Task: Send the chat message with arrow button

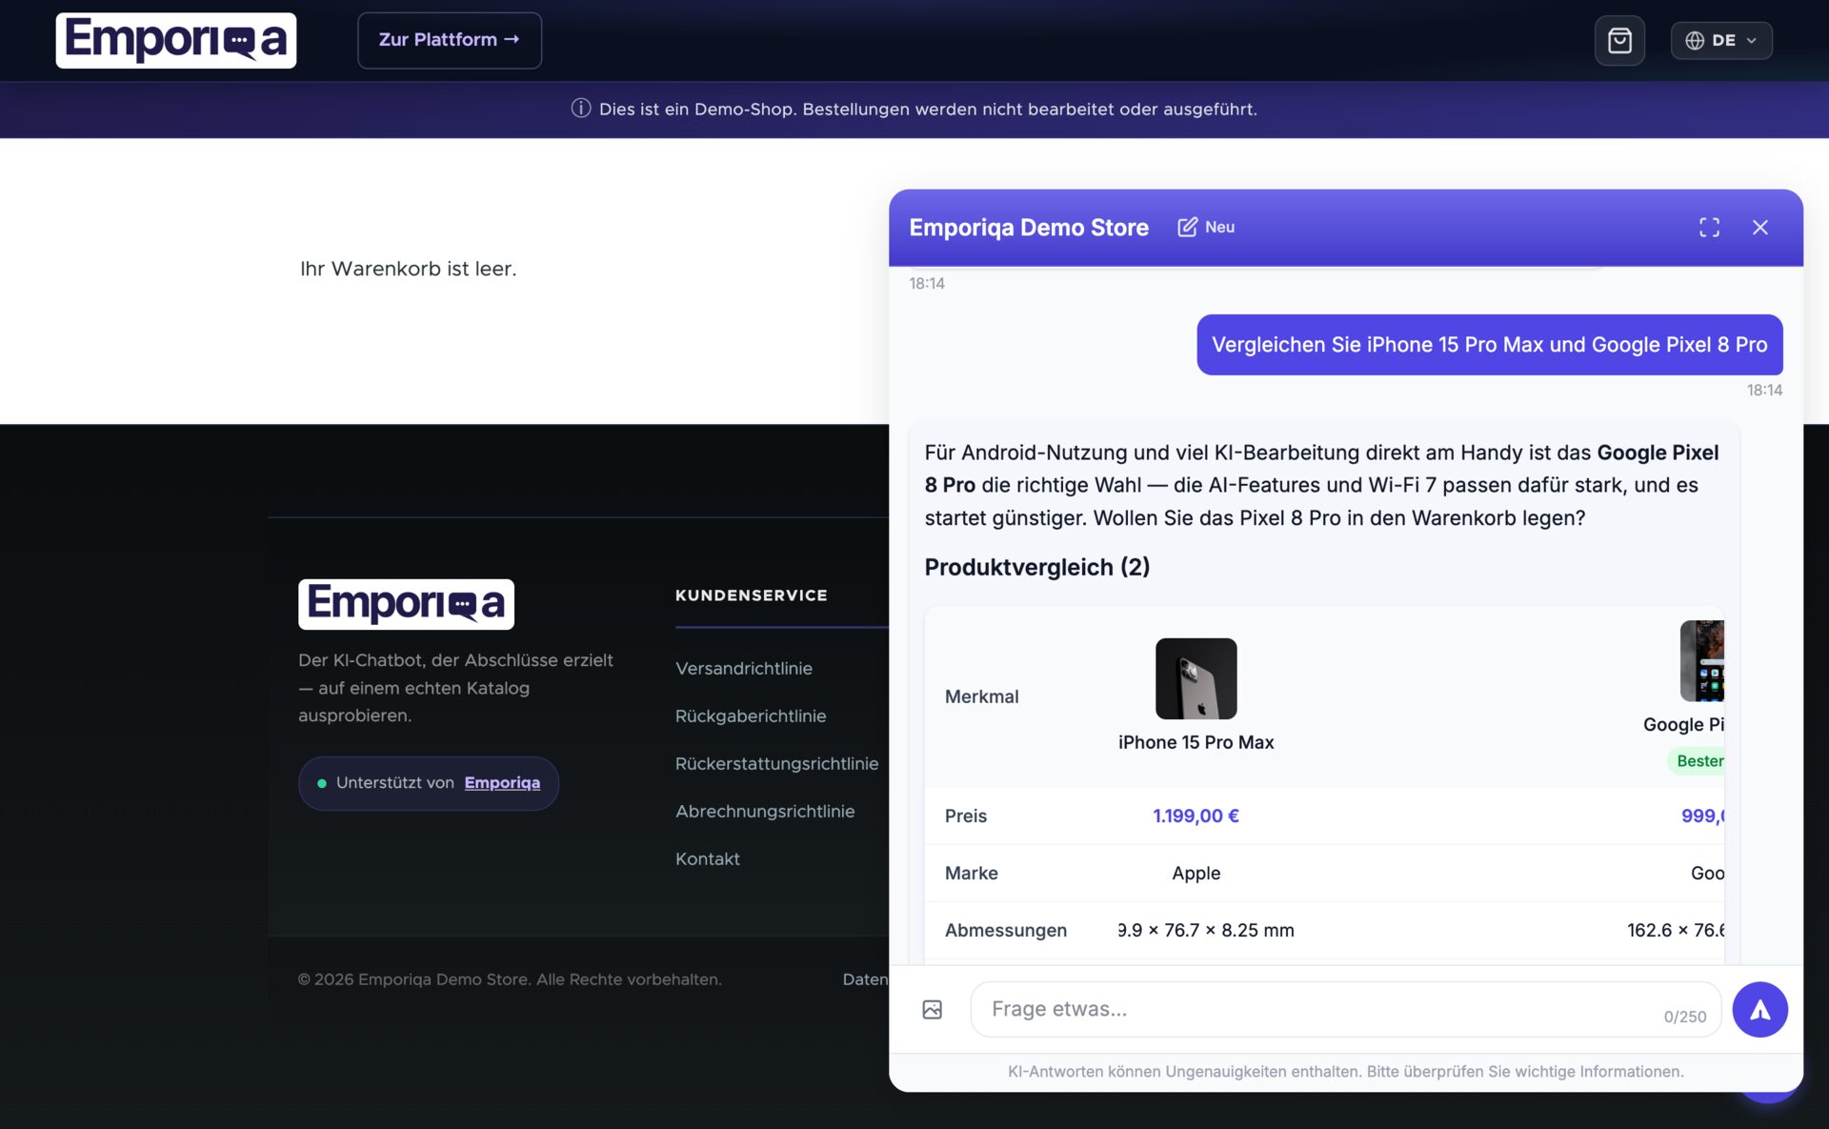Action: [1759, 1009]
